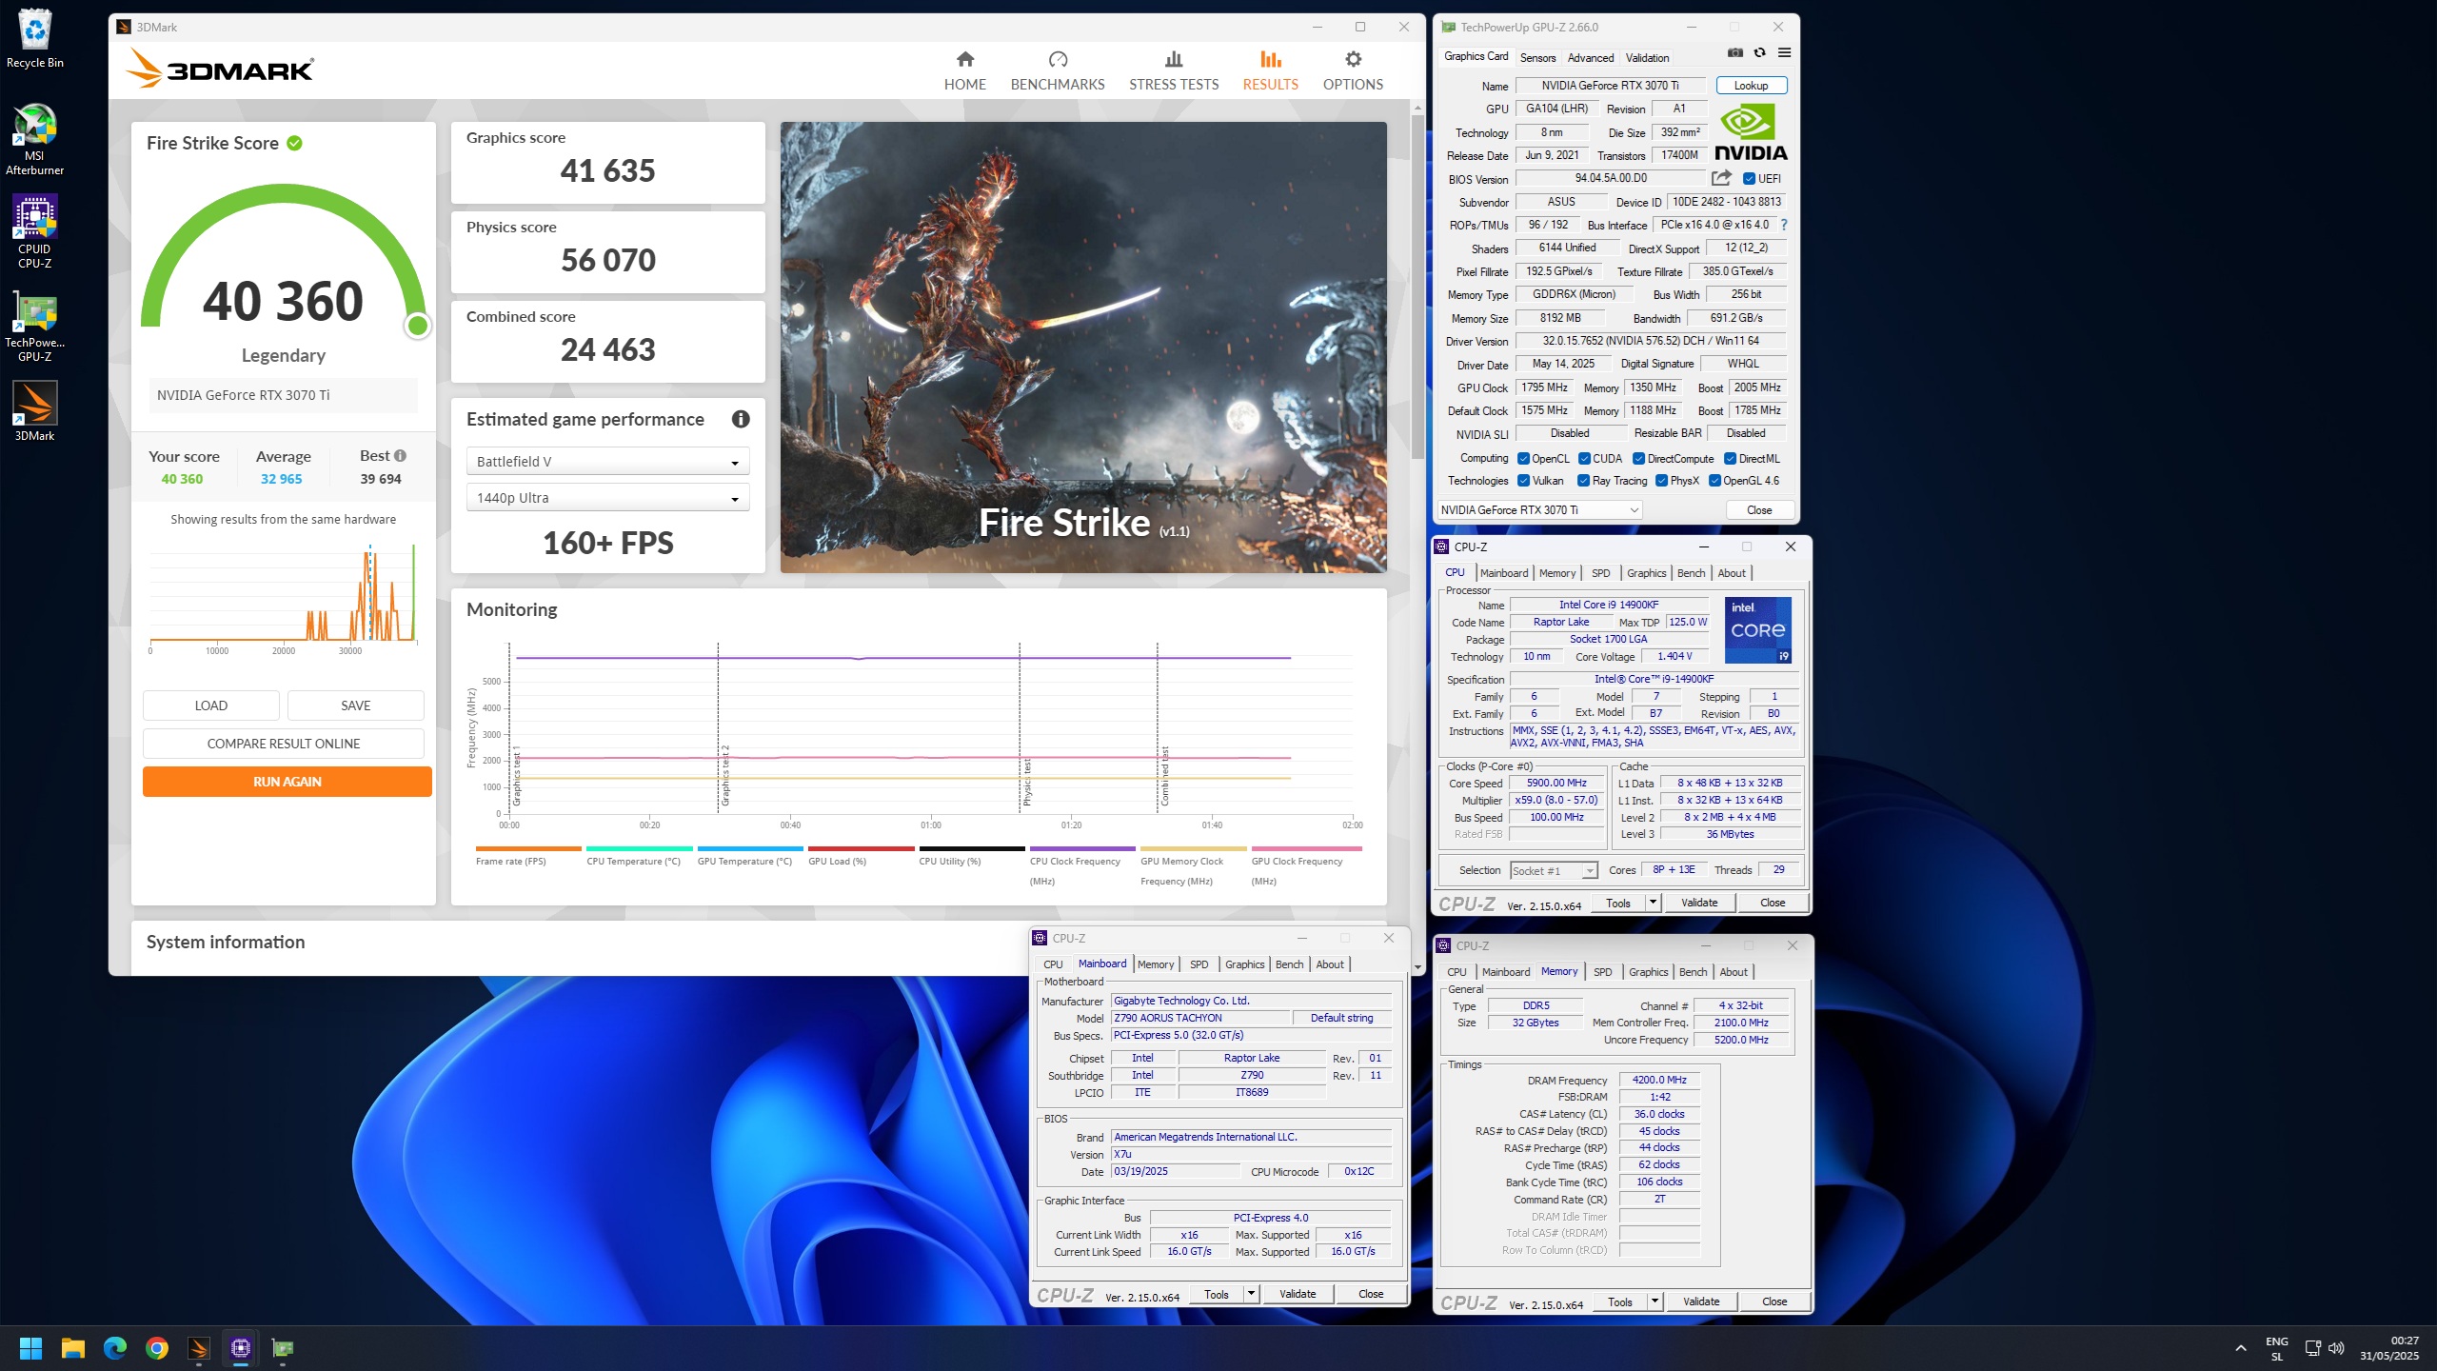Click the CPU Clock Frequency purple legend swatch
The image size is (2437, 1371).
point(1082,848)
